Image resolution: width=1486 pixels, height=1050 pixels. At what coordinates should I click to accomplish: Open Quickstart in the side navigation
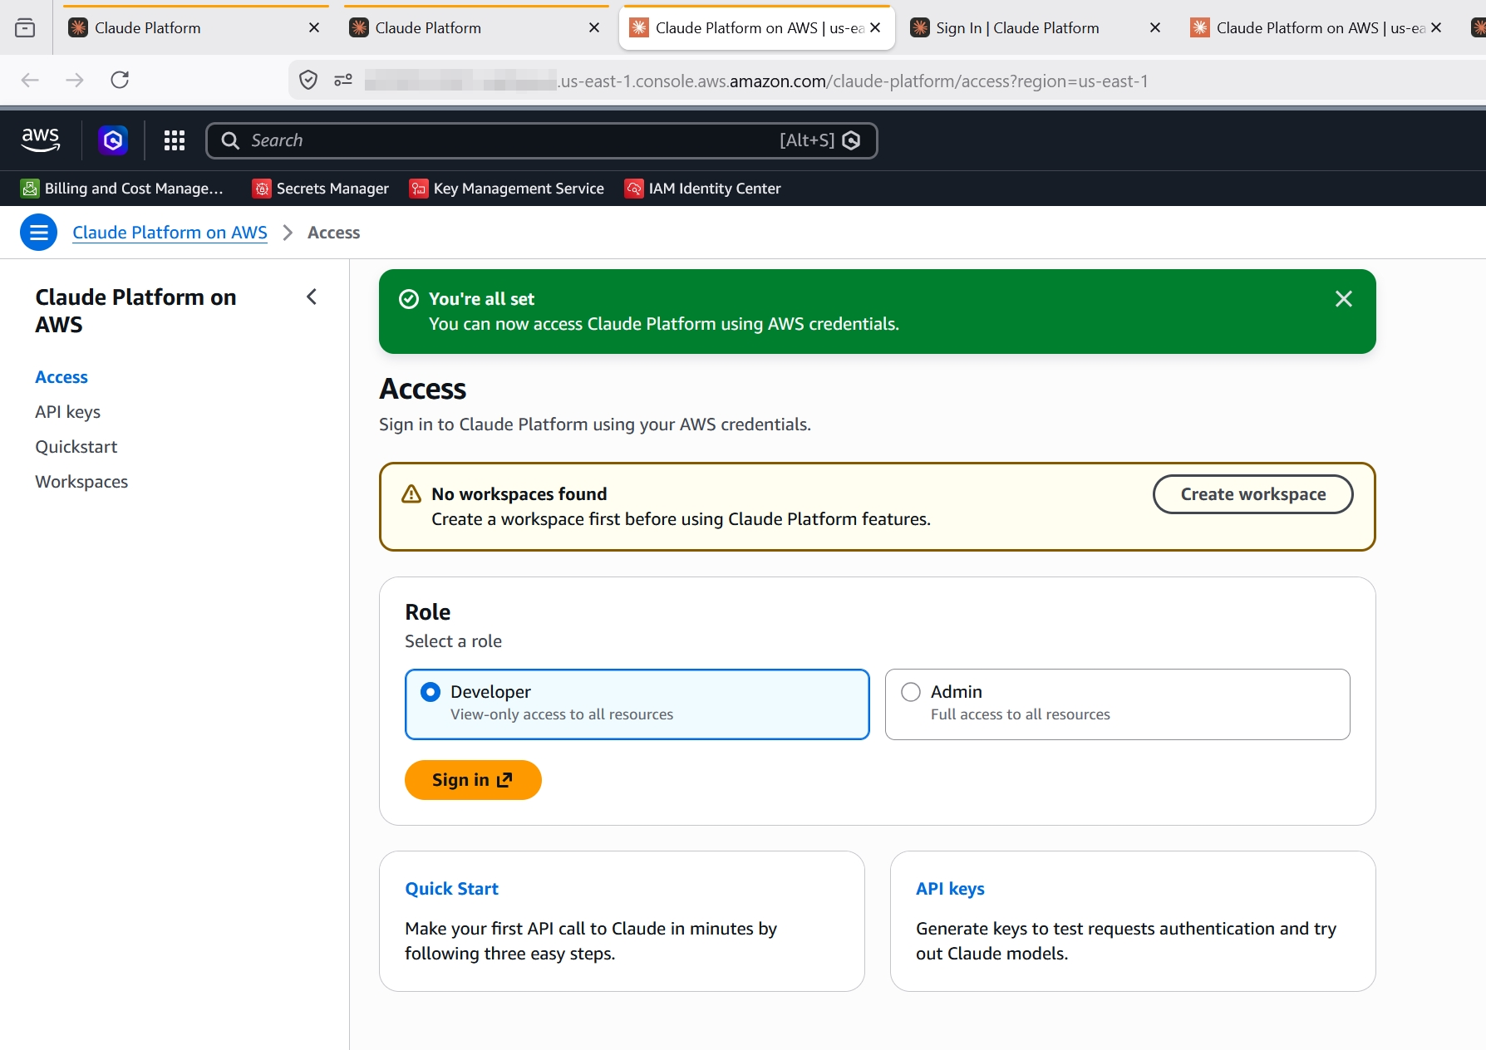(76, 447)
